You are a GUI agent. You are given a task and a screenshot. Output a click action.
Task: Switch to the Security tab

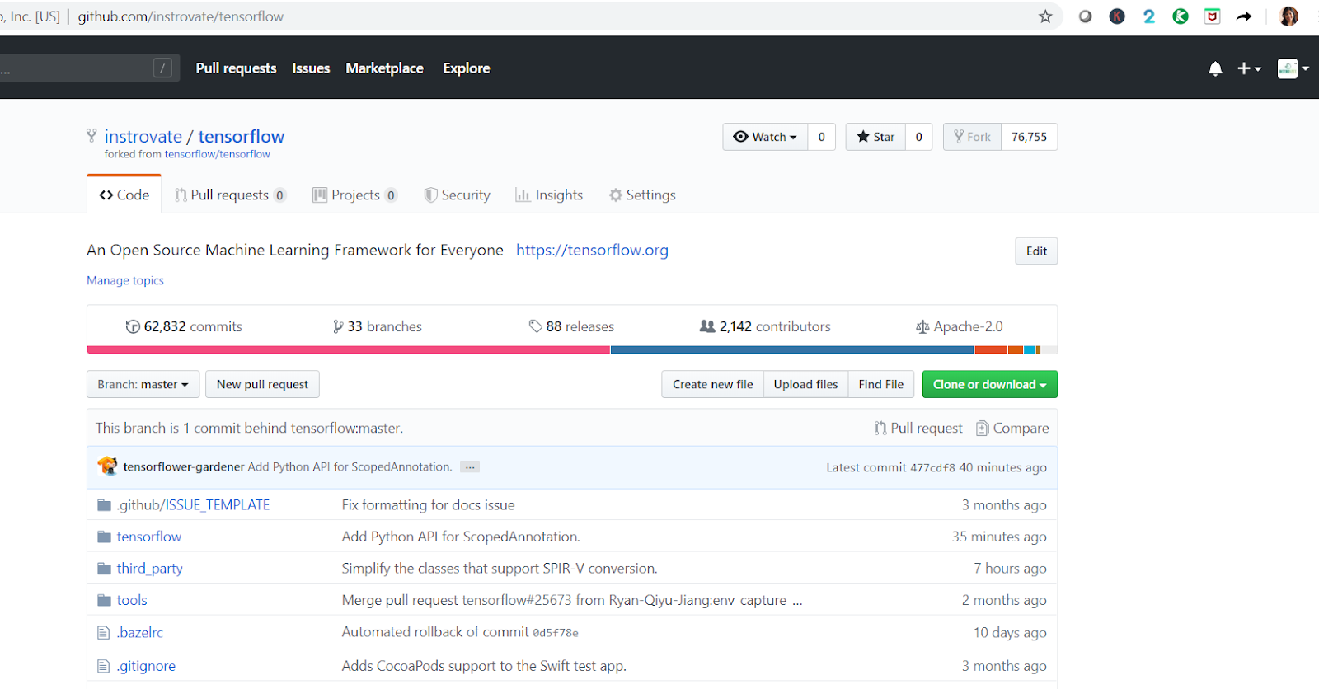pyautogui.click(x=457, y=195)
